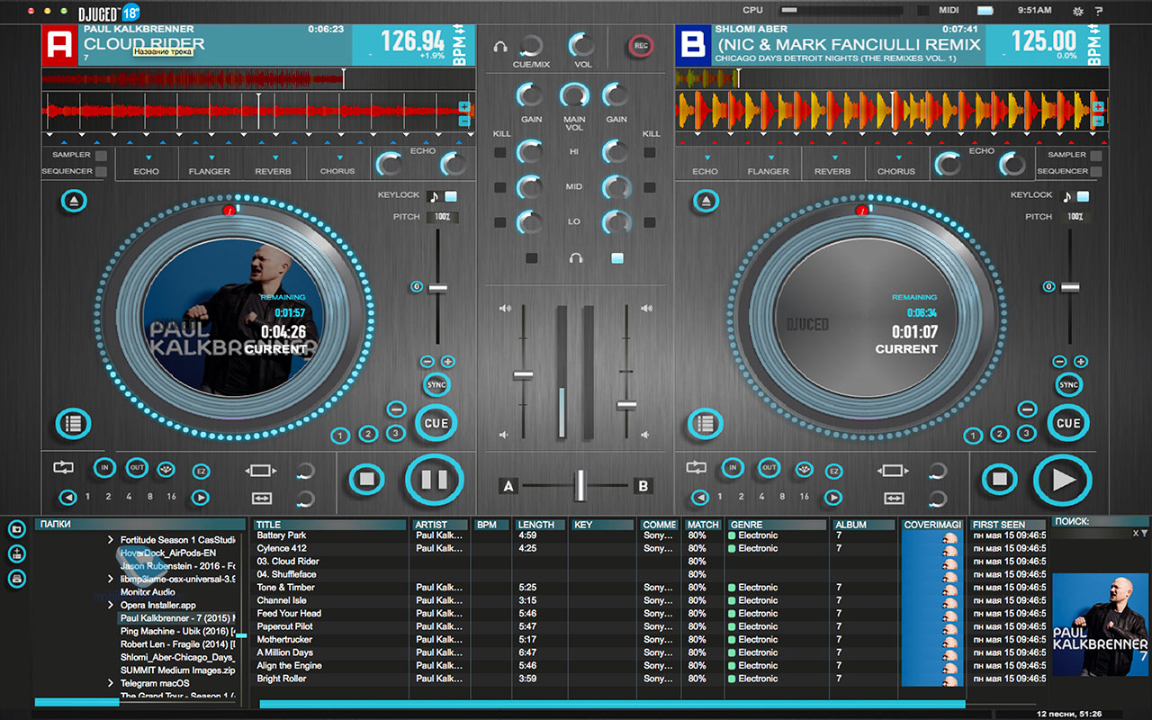Click the EZ button on deck A
The image size is (1152, 720).
coord(202,471)
